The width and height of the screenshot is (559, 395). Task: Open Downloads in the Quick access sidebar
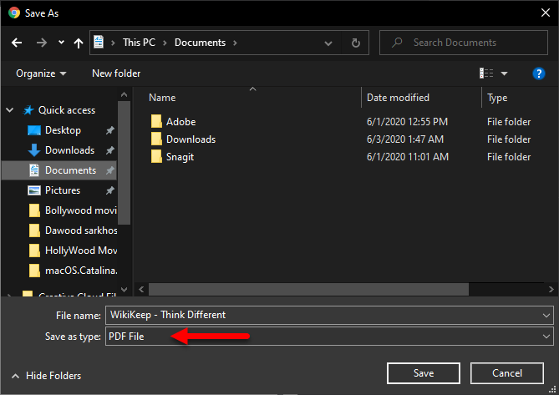pos(69,150)
